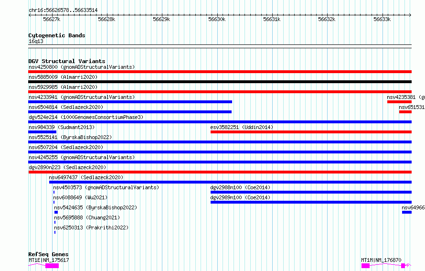425x271 pixels.
Task: Open the MT1E|NM_175617 gene label
Action: [49, 260]
